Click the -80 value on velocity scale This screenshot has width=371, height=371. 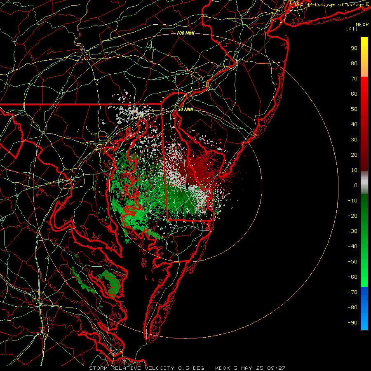352,308
